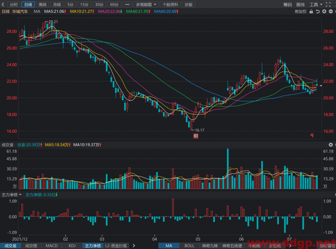Click current price pointer on right axis

click(321, 86)
